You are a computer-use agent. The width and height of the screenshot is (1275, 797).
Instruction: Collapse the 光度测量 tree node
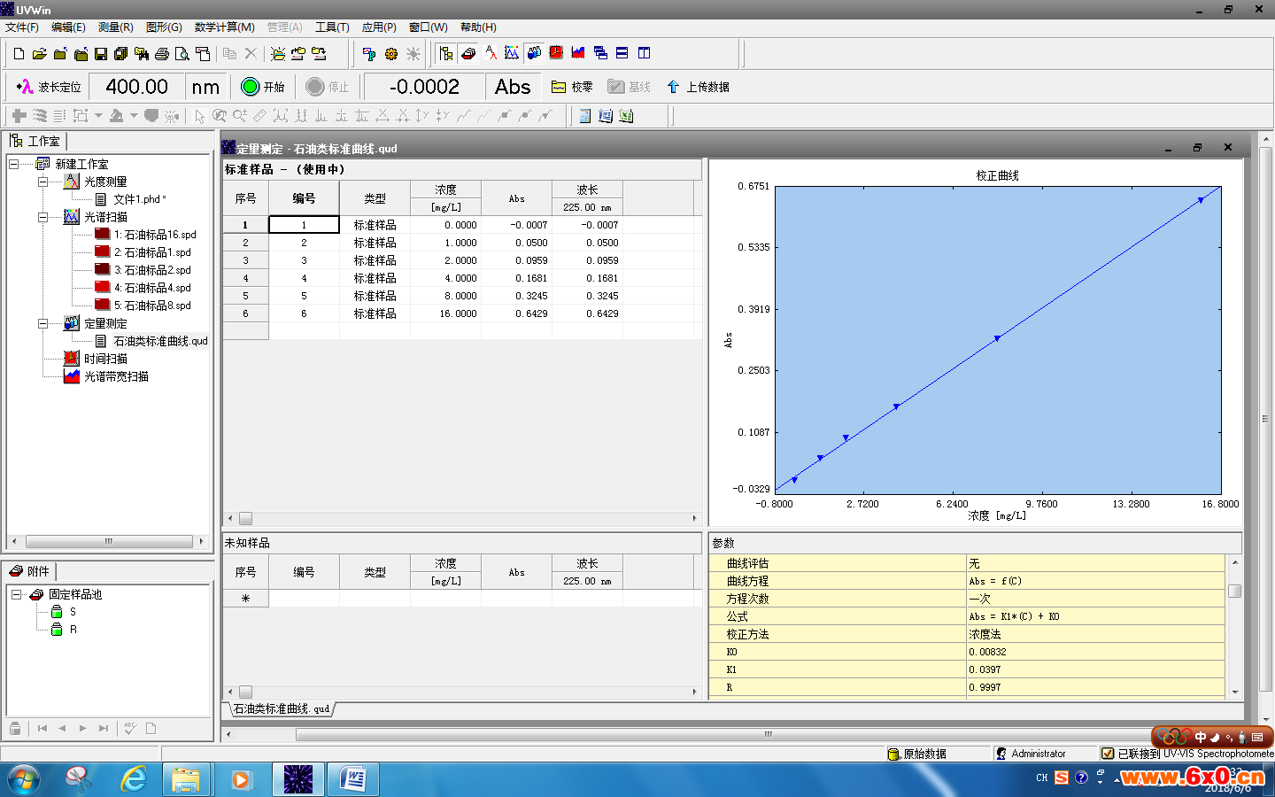(42, 182)
